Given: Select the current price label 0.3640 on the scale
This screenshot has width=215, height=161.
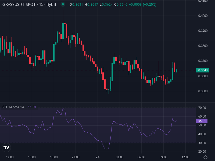Looking at the screenshot, I should coord(202,70).
